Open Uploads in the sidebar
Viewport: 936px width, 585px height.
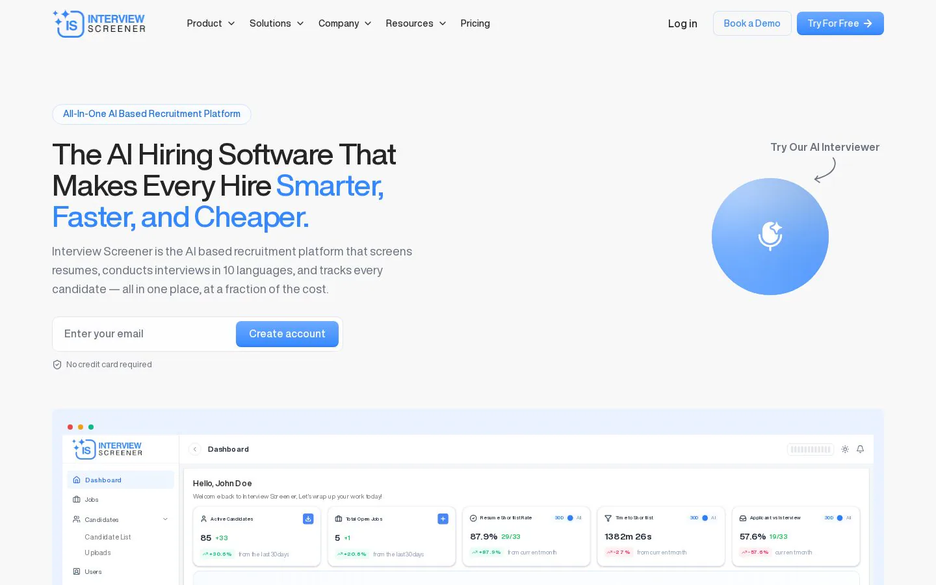pos(97,552)
